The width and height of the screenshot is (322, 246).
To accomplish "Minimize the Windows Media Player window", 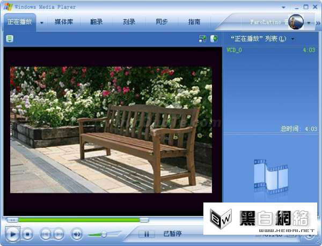I will point(297,7).
